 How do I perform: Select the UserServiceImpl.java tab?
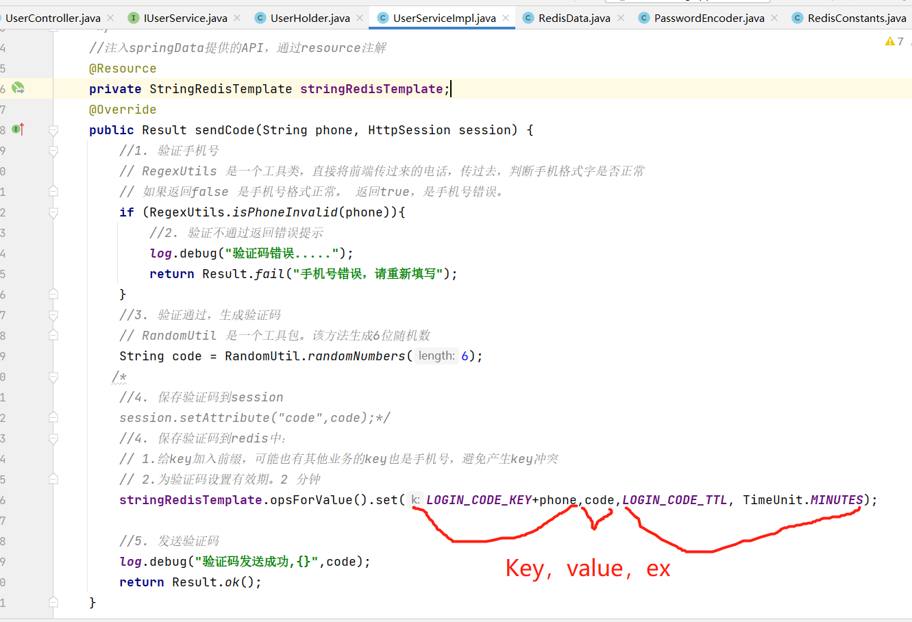(x=443, y=18)
